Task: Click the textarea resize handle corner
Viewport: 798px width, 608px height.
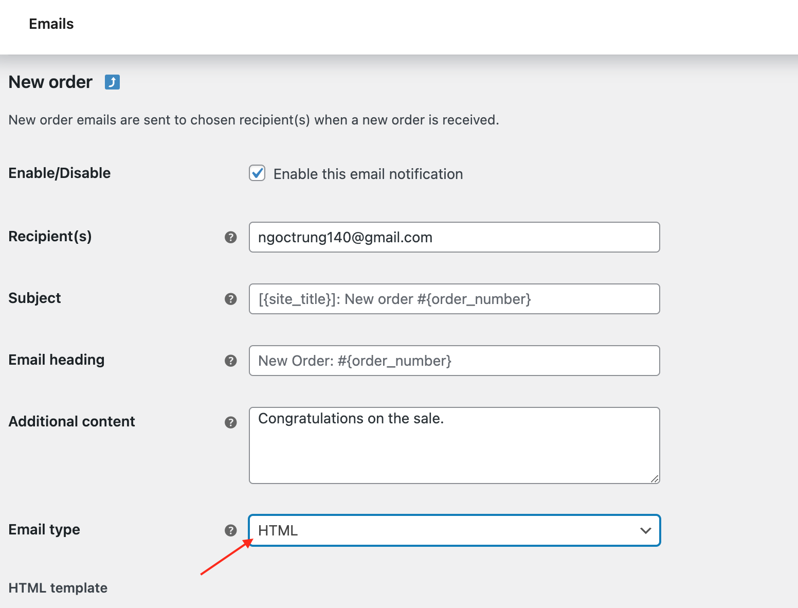Action: pyautogui.click(x=655, y=479)
